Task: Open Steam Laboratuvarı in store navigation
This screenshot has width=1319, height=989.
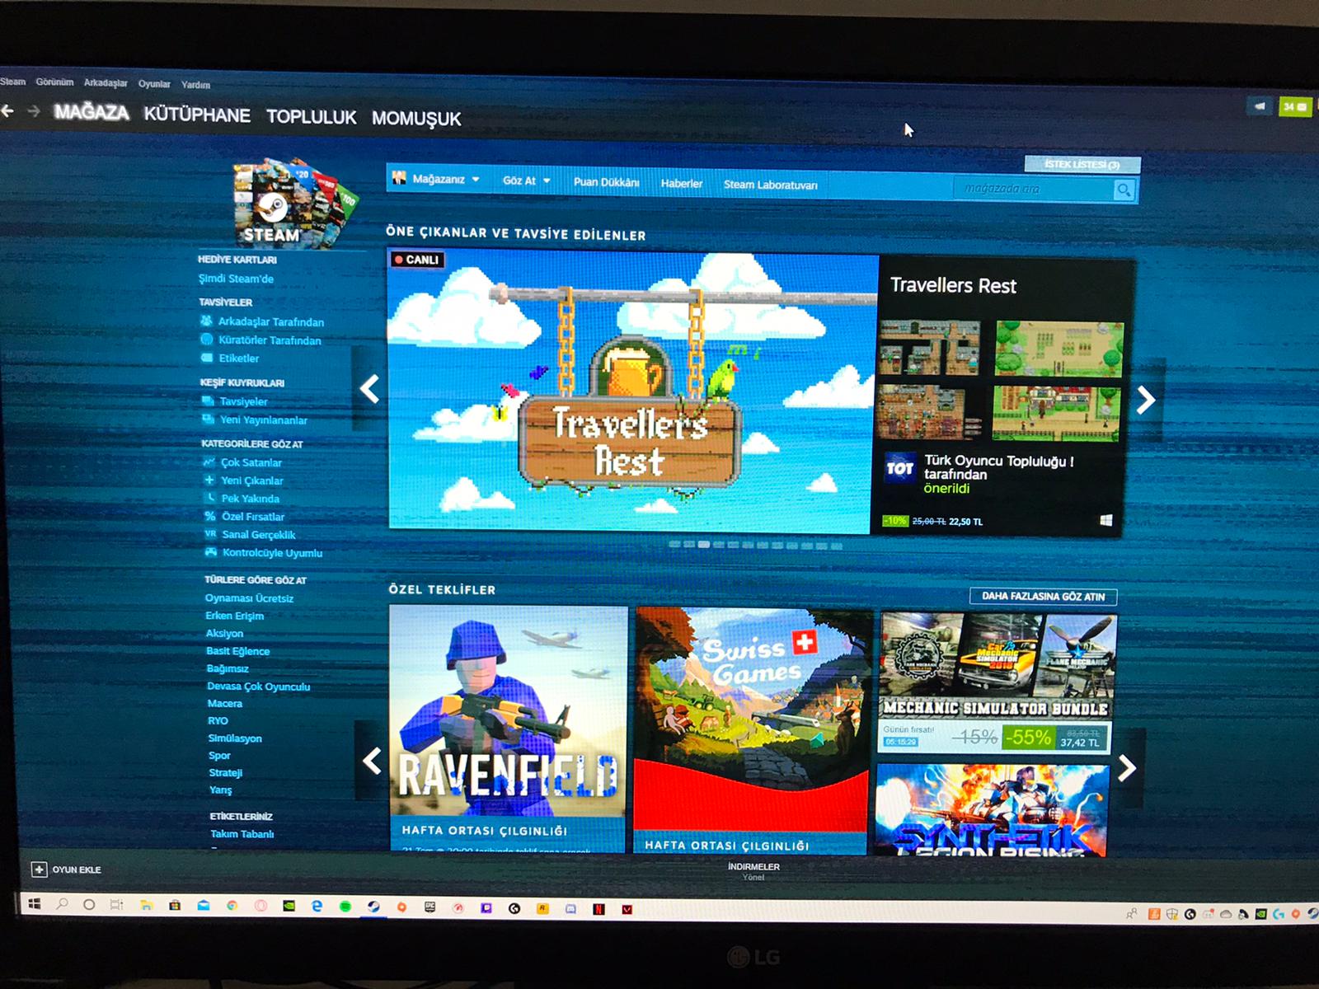Action: click(771, 185)
